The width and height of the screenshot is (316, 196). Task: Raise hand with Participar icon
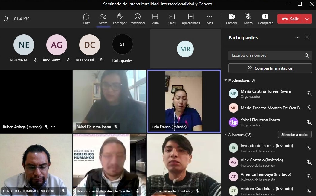pos(120,19)
